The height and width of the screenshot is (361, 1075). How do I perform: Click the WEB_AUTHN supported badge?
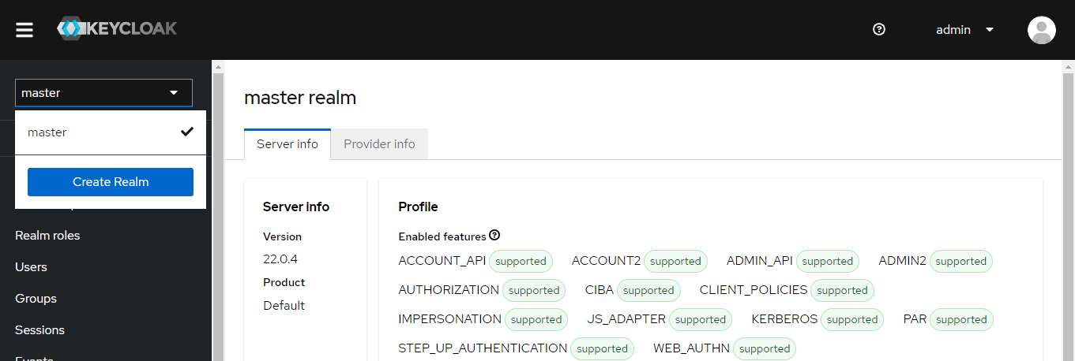coord(765,348)
